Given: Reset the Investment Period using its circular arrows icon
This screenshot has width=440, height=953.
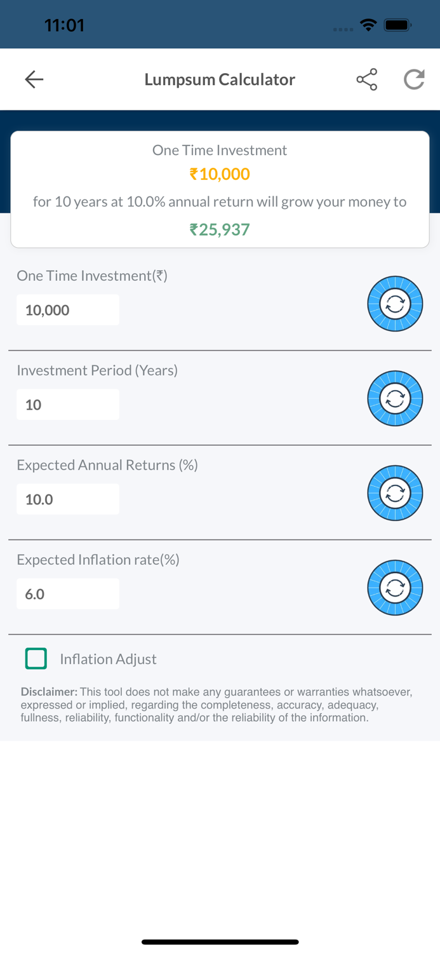Looking at the screenshot, I should [x=395, y=398].
